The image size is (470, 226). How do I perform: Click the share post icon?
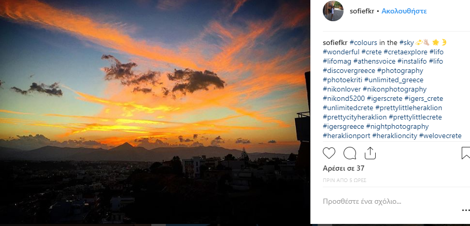click(370, 153)
